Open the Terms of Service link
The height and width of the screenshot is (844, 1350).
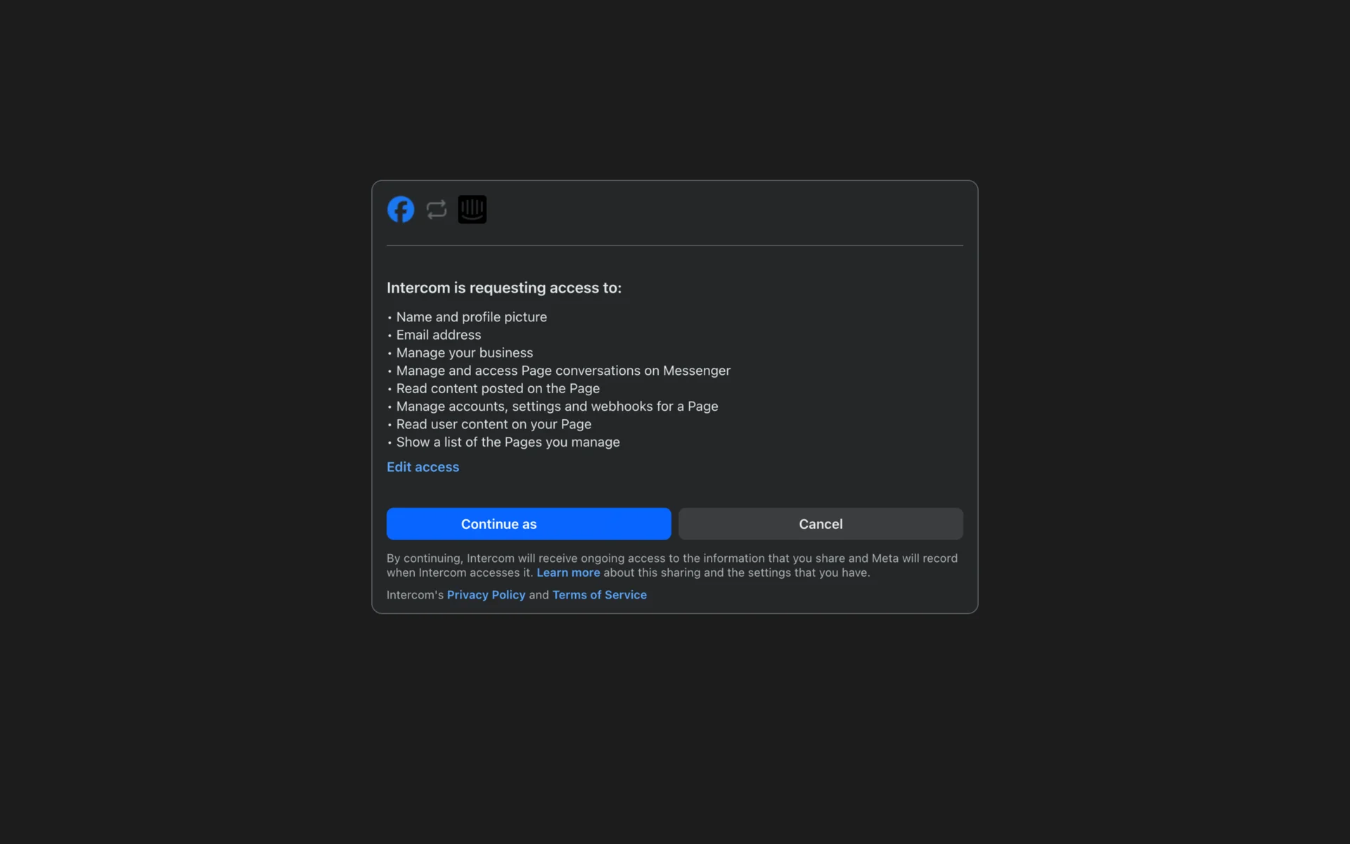click(599, 595)
